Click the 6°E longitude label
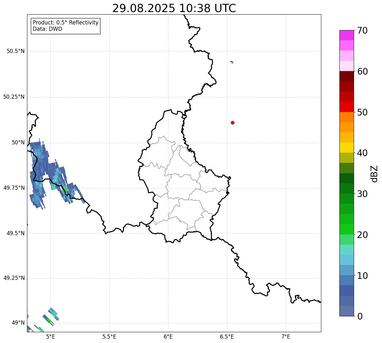 pos(168,337)
